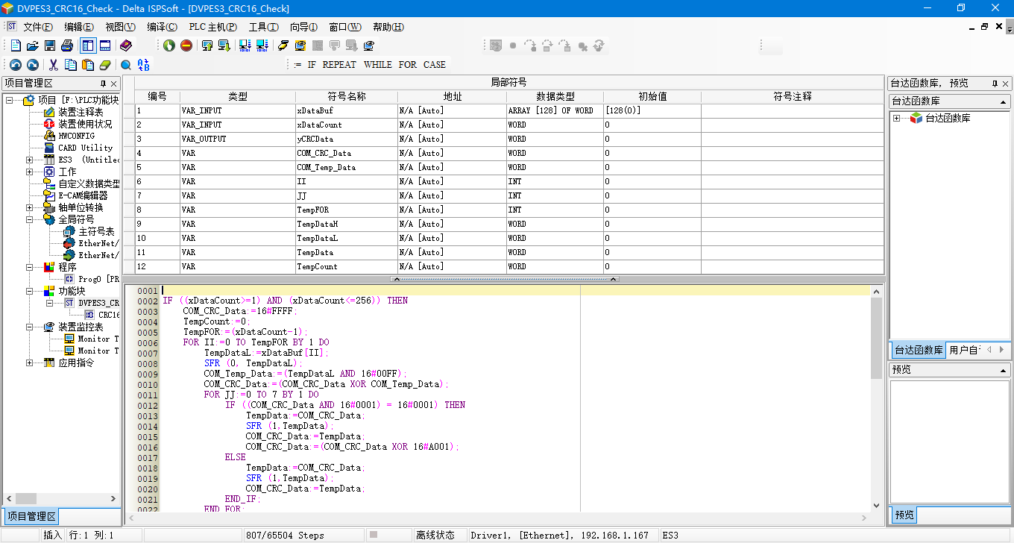Click the Print toolbar icon

(67, 45)
